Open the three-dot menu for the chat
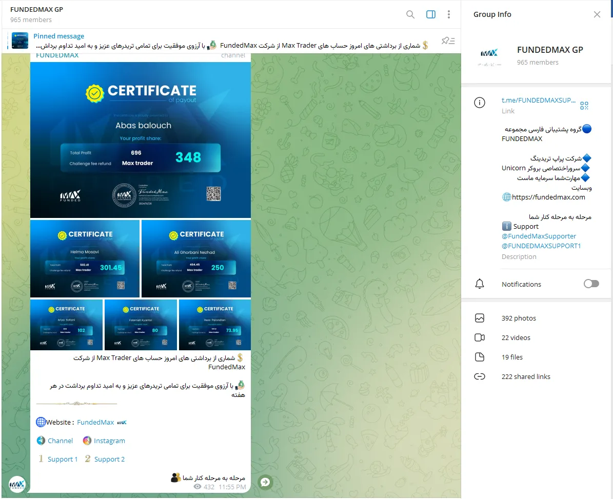The width and height of the screenshot is (613, 499). tap(449, 14)
